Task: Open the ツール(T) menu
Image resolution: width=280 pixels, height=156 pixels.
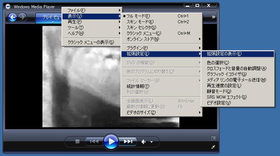Action: (x=92, y=28)
